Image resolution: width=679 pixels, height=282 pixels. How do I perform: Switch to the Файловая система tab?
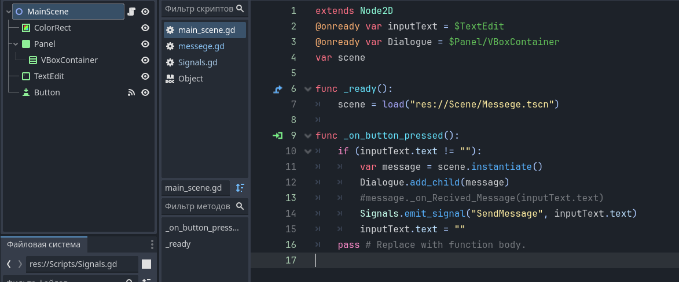pyautogui.click(x=43, y=244)
